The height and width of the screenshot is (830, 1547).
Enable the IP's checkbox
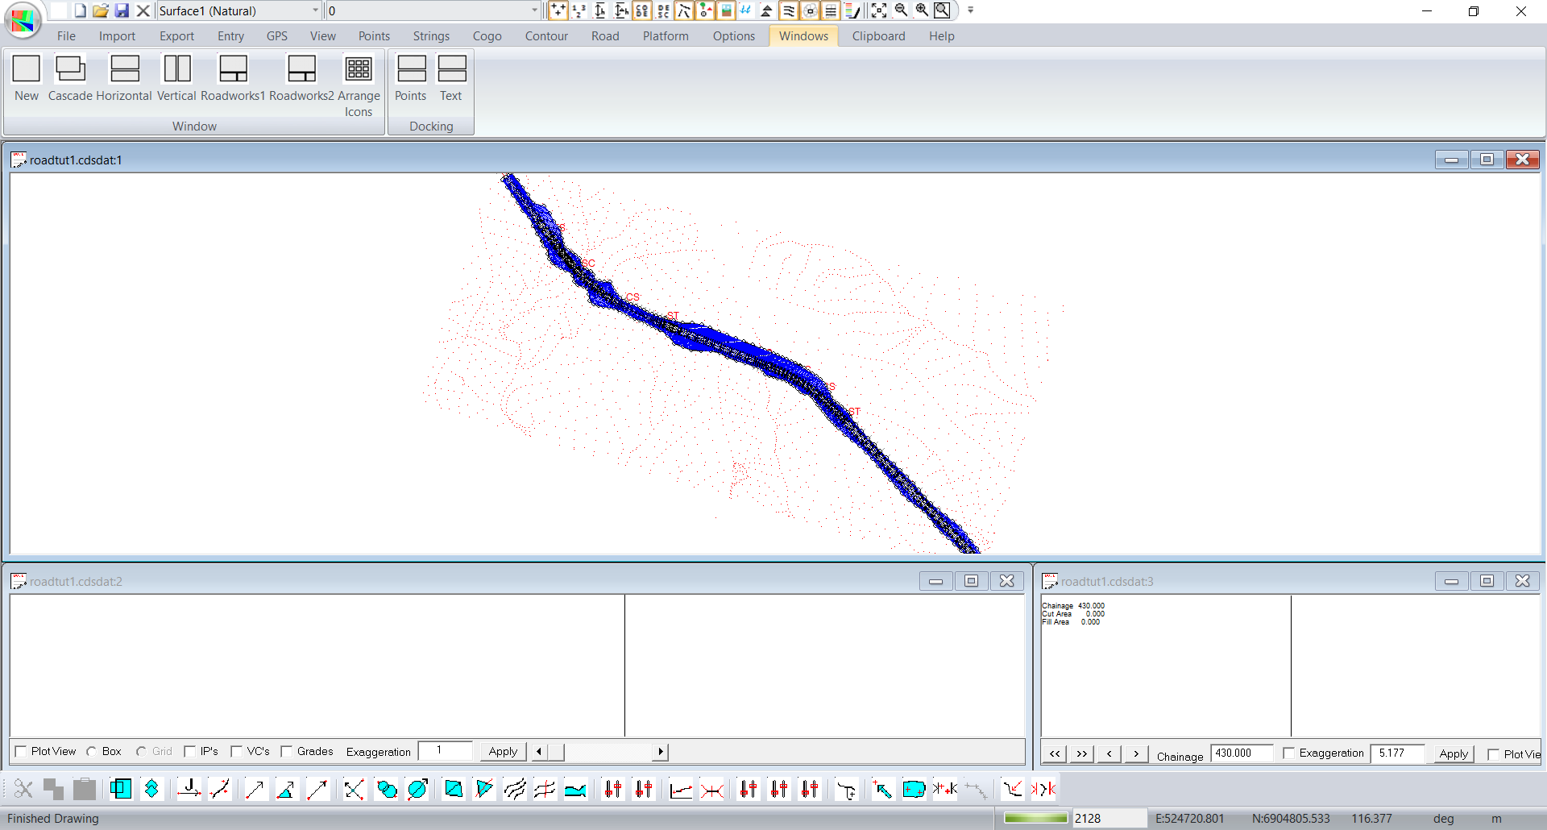click(x=190, y=751)
